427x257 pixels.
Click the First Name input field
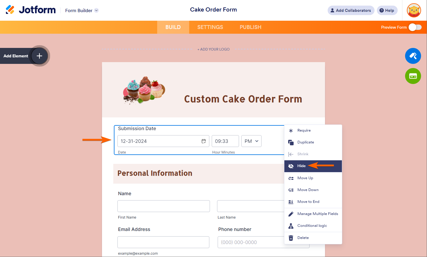coord(163,206)
